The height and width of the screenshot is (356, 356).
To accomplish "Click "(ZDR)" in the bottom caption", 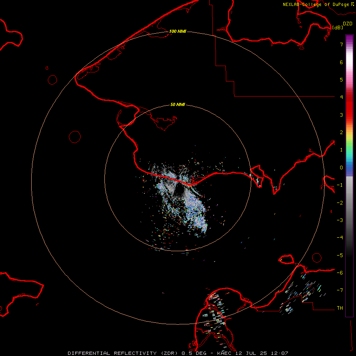I will (x=170, y=353).
